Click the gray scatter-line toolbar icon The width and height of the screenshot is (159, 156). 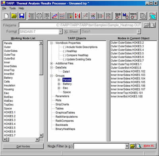tap(85, 16)
